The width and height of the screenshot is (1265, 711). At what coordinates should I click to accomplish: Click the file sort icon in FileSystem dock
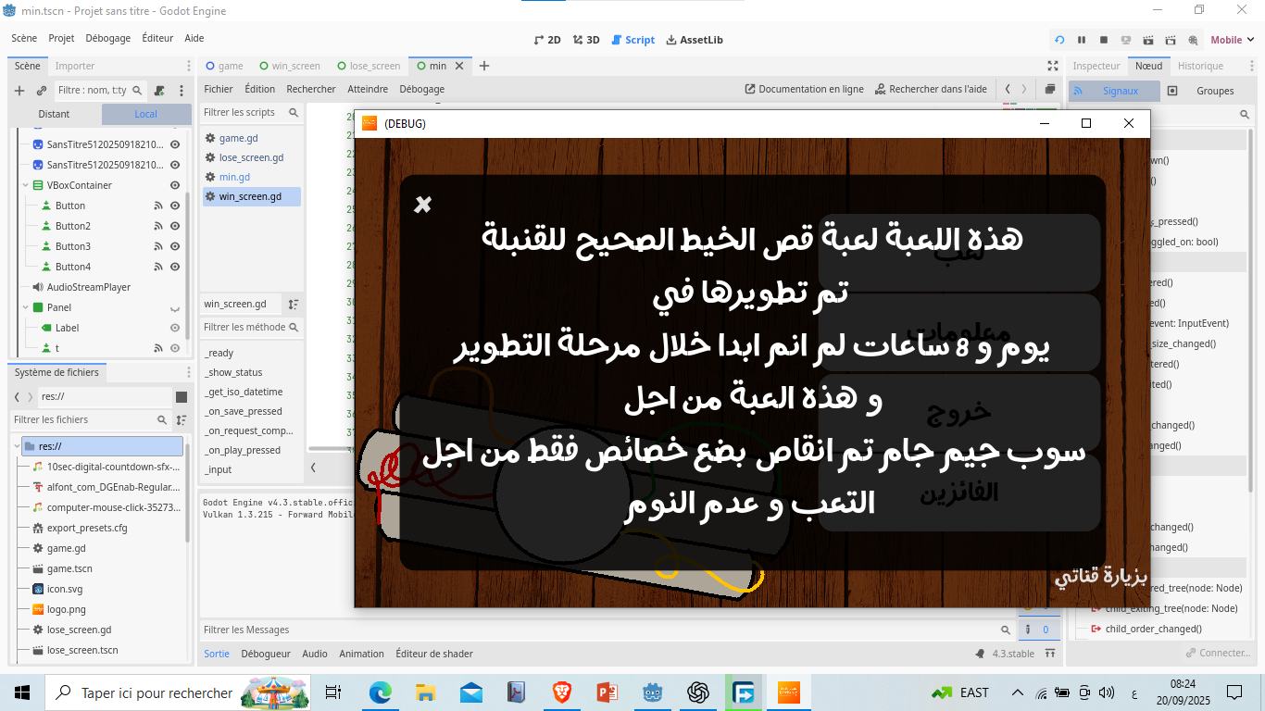pyautogui.click(x=182, y=419)
